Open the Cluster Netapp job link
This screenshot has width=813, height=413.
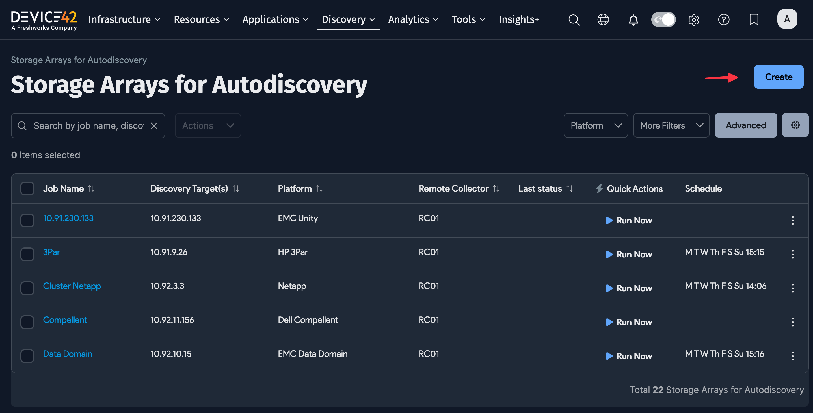tap(72, 286)
